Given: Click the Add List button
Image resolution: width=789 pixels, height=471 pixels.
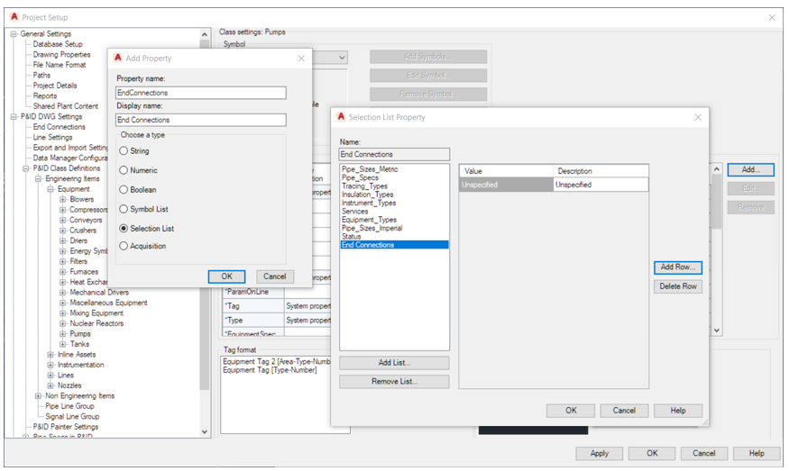Looking at the screenshot, I should [395, 363].
